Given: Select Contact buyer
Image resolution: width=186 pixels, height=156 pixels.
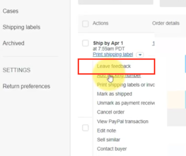Looking at the screenshot, I should click(x=112, y=149).
